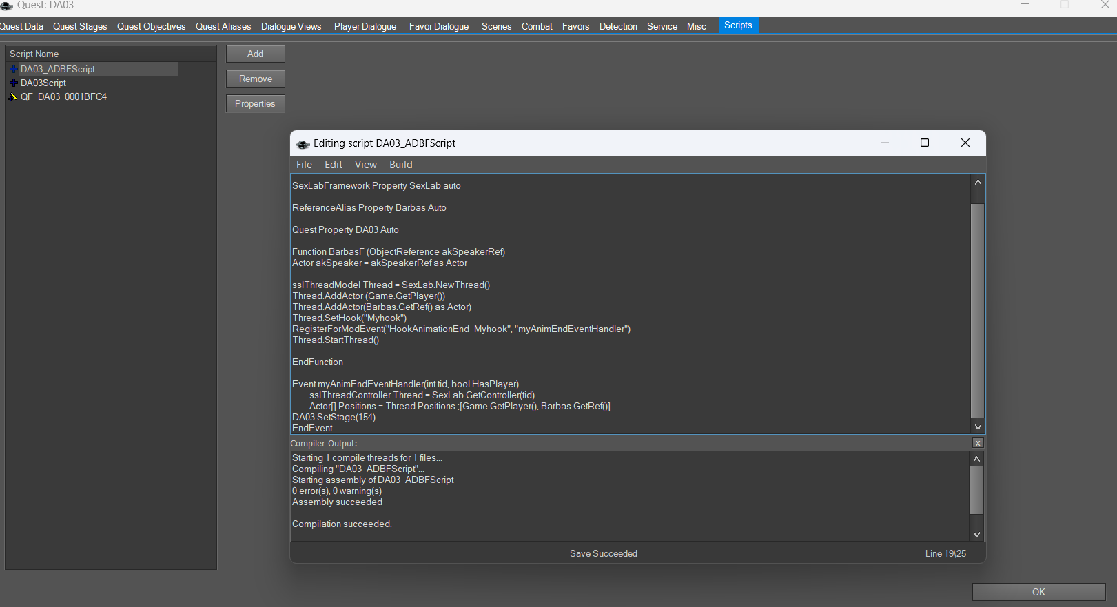Screen dimensions: 1117x607
Task: Switch to the Player Dialogue tab
Action: tap(365, 26)
